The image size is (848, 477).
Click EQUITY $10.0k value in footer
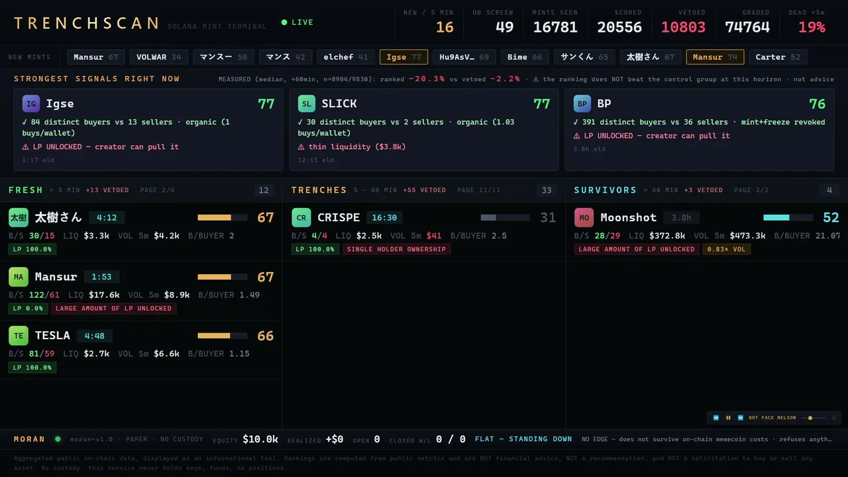(260, 439)
